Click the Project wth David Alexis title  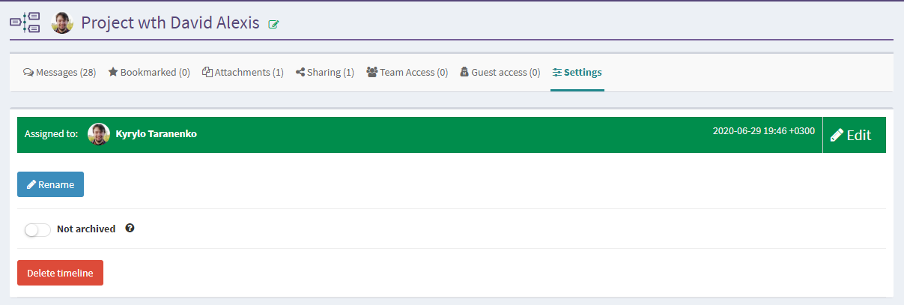170,22
